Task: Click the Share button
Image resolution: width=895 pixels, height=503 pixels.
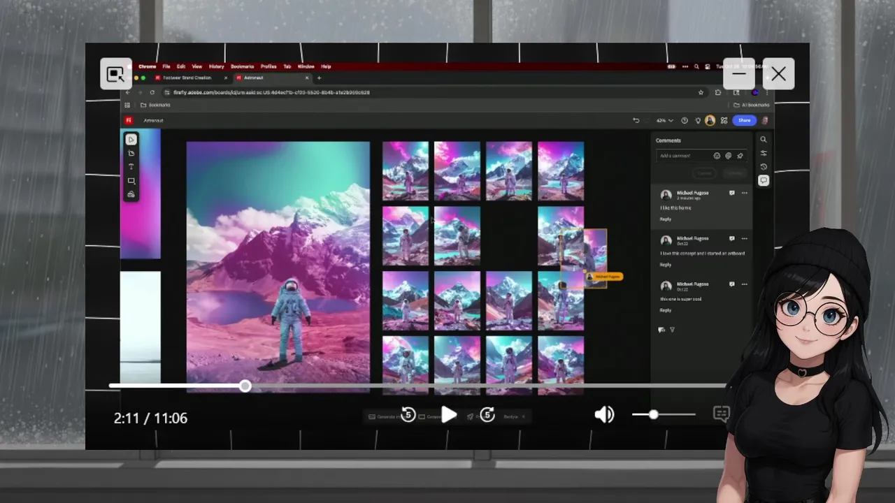Action: coord(744,120)
